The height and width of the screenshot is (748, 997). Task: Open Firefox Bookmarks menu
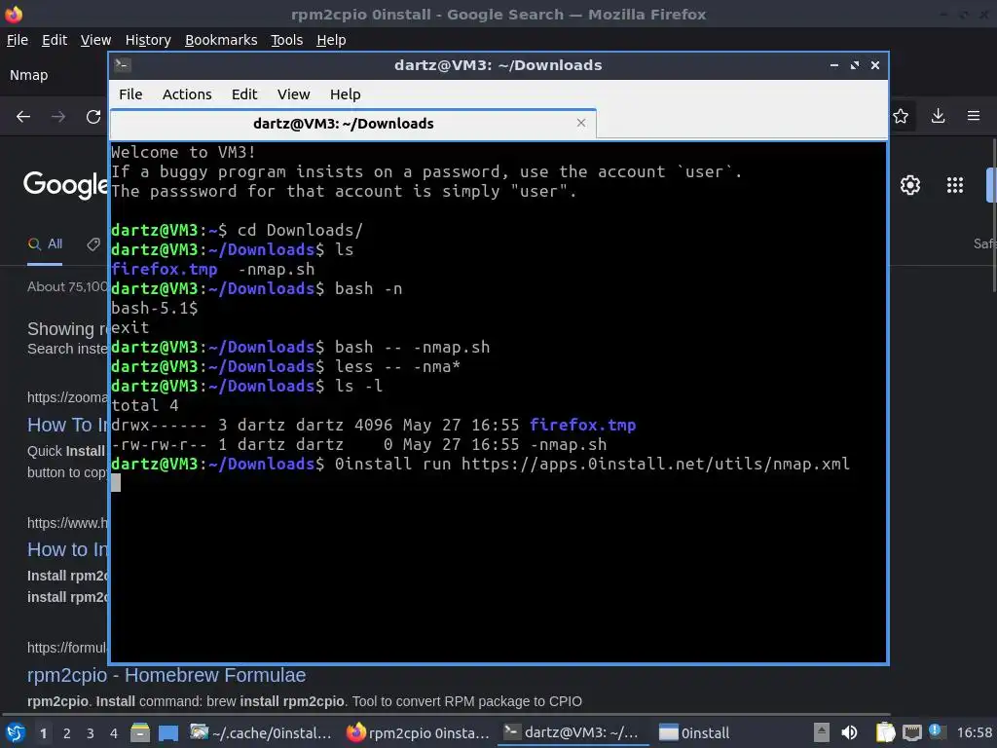(221, 40)
